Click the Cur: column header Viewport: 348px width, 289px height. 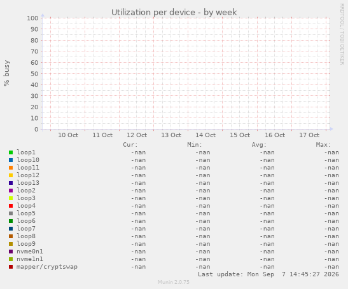point(130,145)
